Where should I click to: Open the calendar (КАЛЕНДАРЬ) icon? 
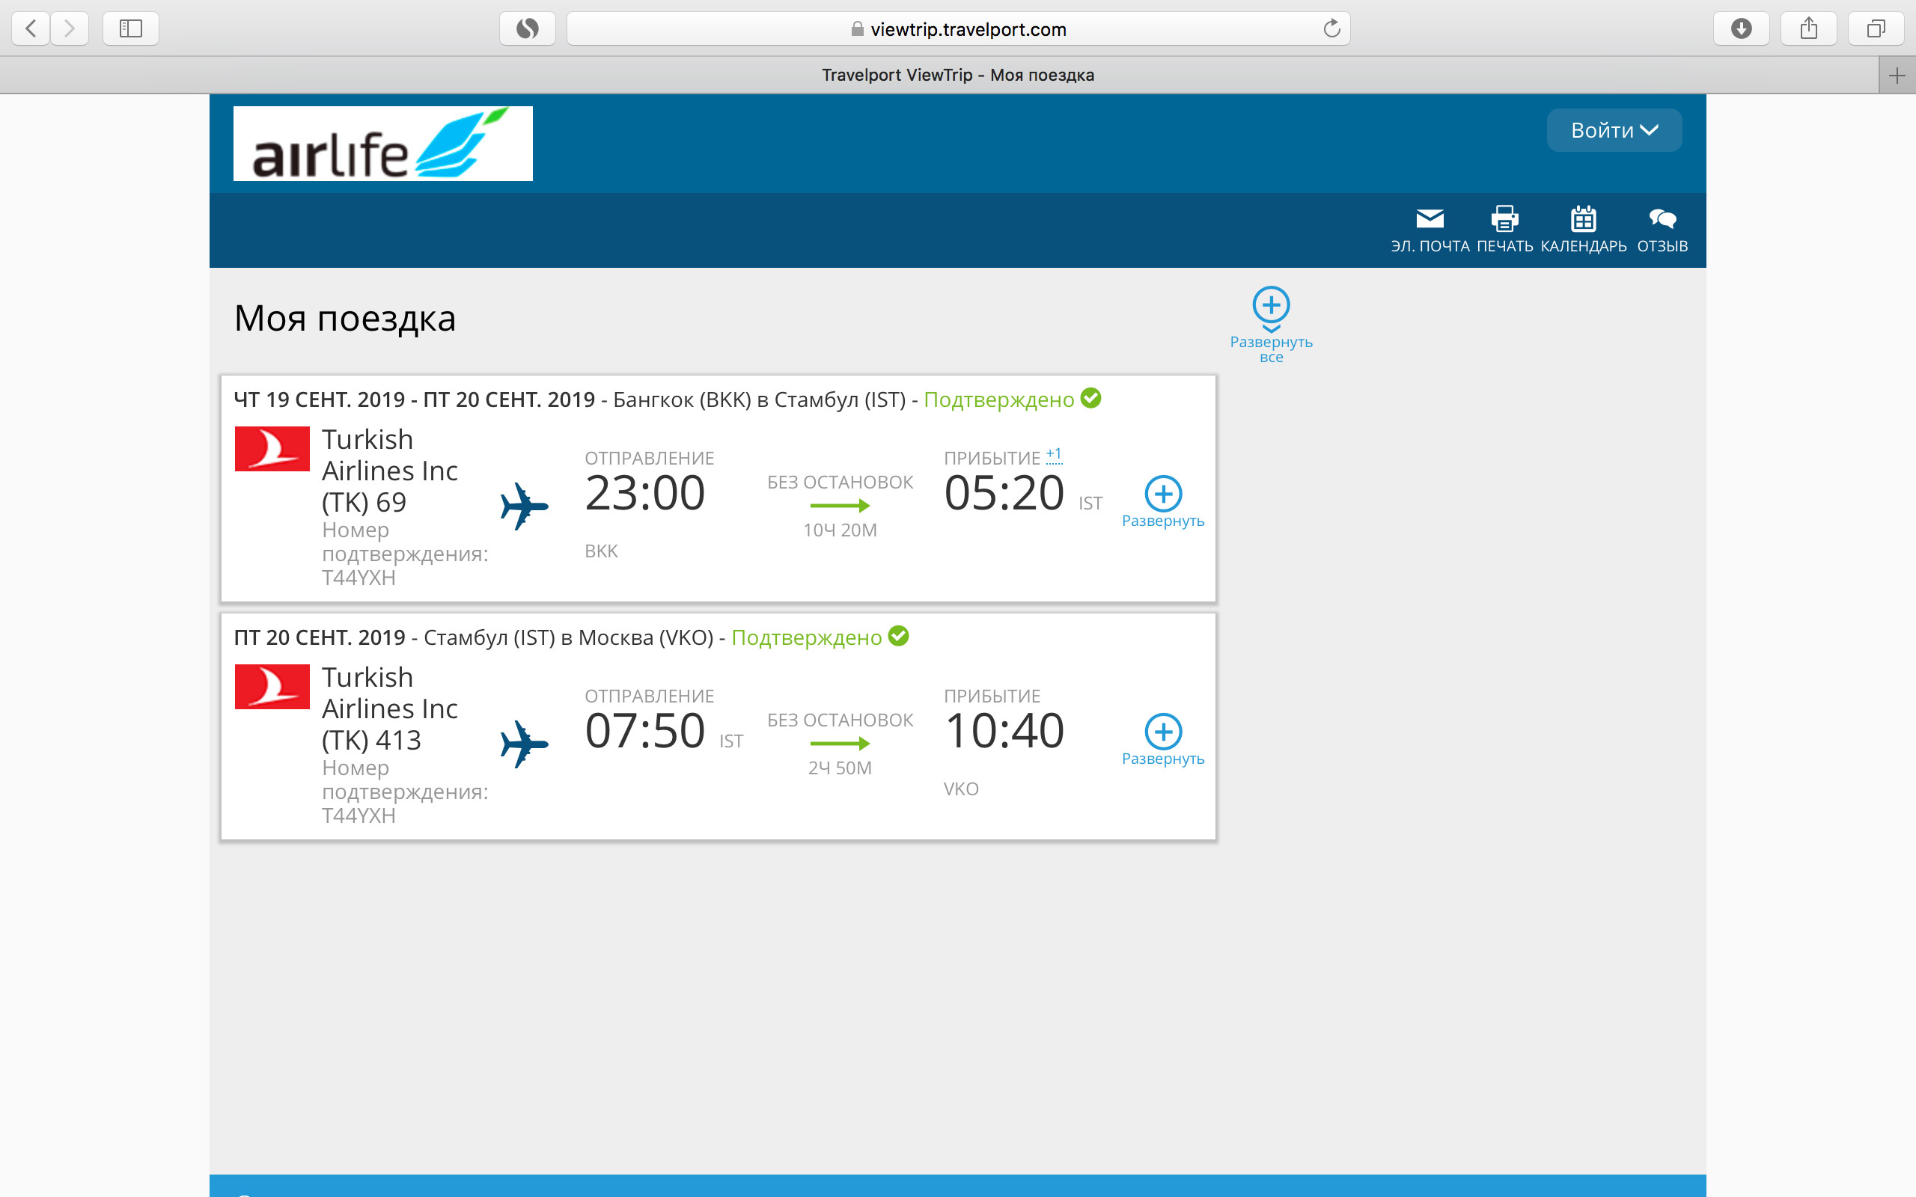(1583, 219)
